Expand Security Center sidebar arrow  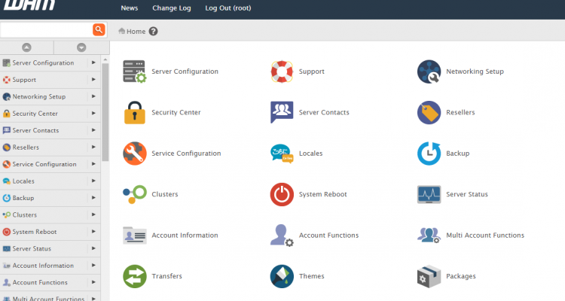[93, 114]
